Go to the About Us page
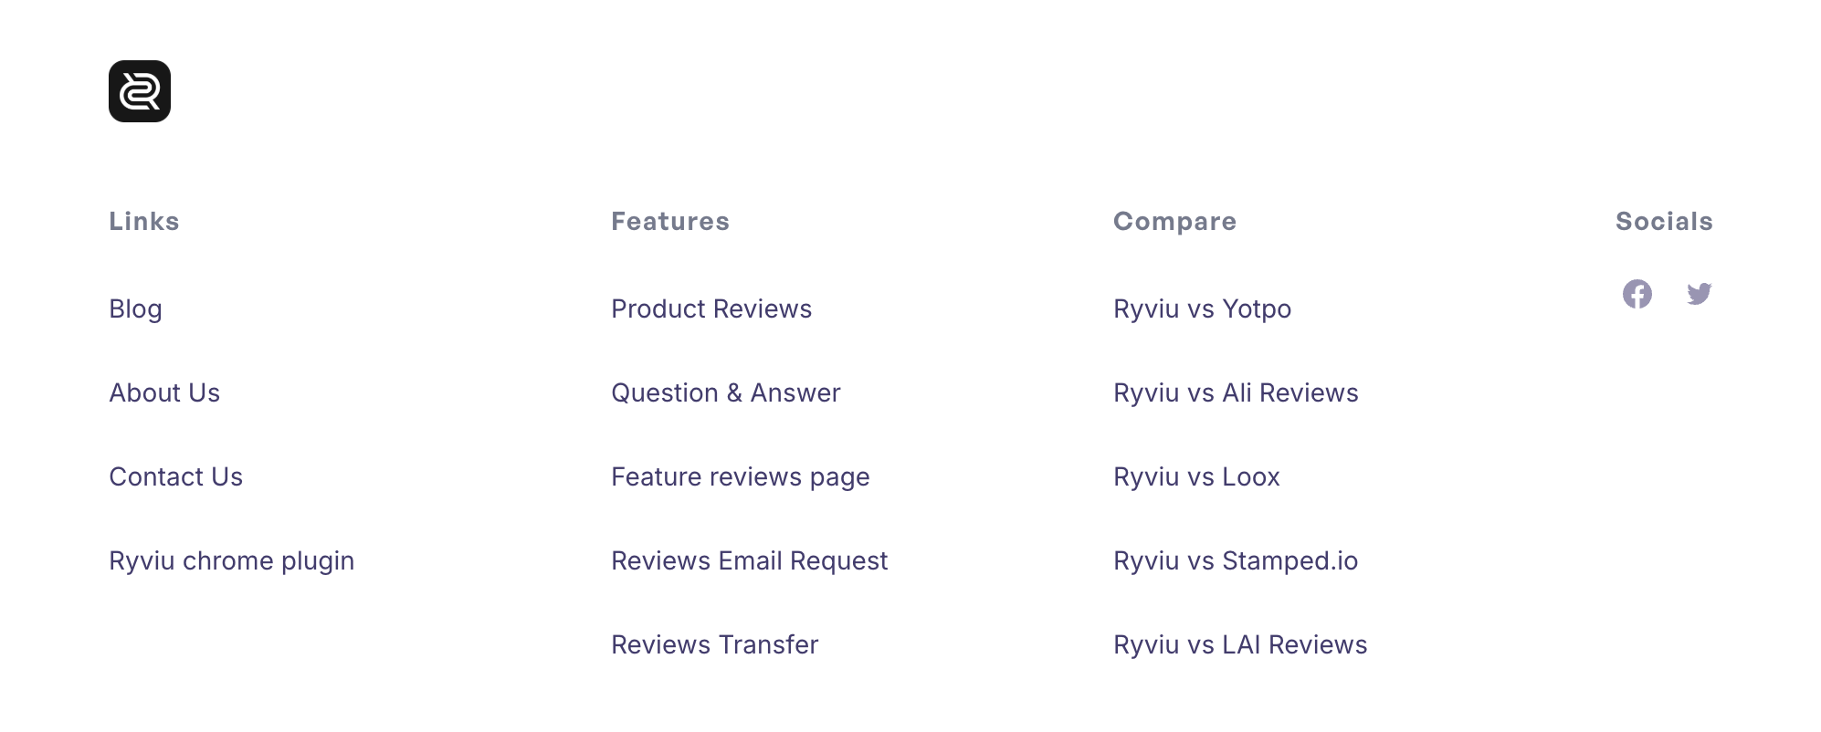Image resolution: width=1821 pixels, height=732 pixels. tap(164, 392)
